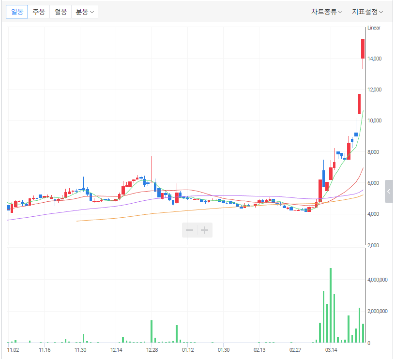Click the 8,000 price axis label

[x=373, y=152]
